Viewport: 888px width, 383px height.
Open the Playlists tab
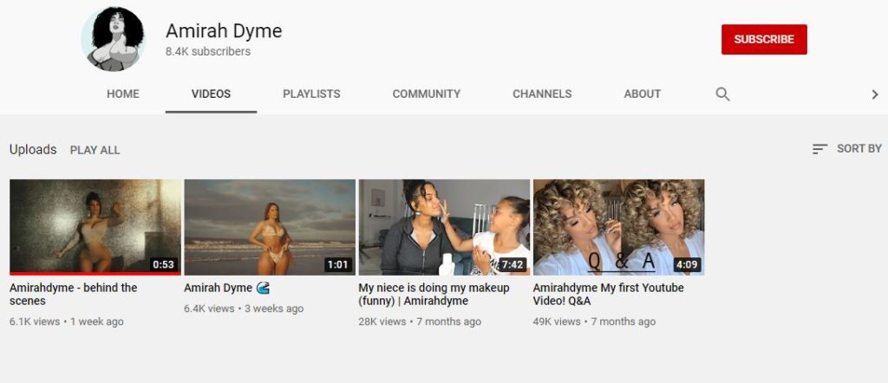pyautogui.click(x=311, y=94)
